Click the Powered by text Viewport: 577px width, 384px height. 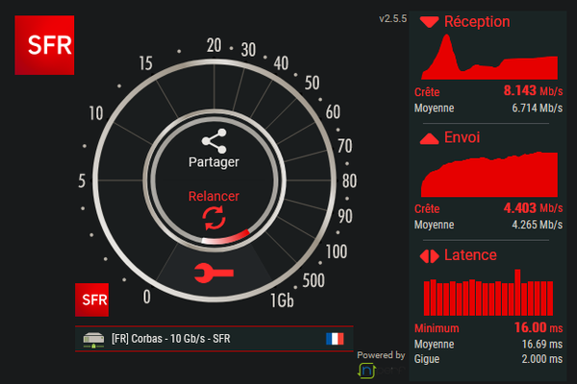coord(381,355)
